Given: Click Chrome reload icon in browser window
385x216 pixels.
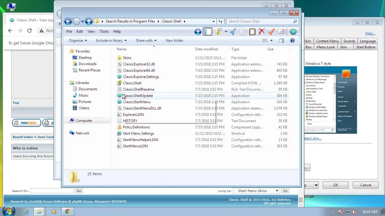Looking at the screenshot, I should click(x=29, y=31).
